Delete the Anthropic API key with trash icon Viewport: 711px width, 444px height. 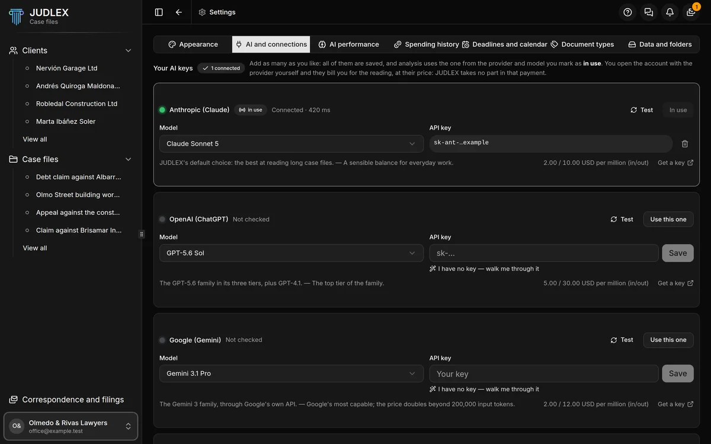coord(685,144)
